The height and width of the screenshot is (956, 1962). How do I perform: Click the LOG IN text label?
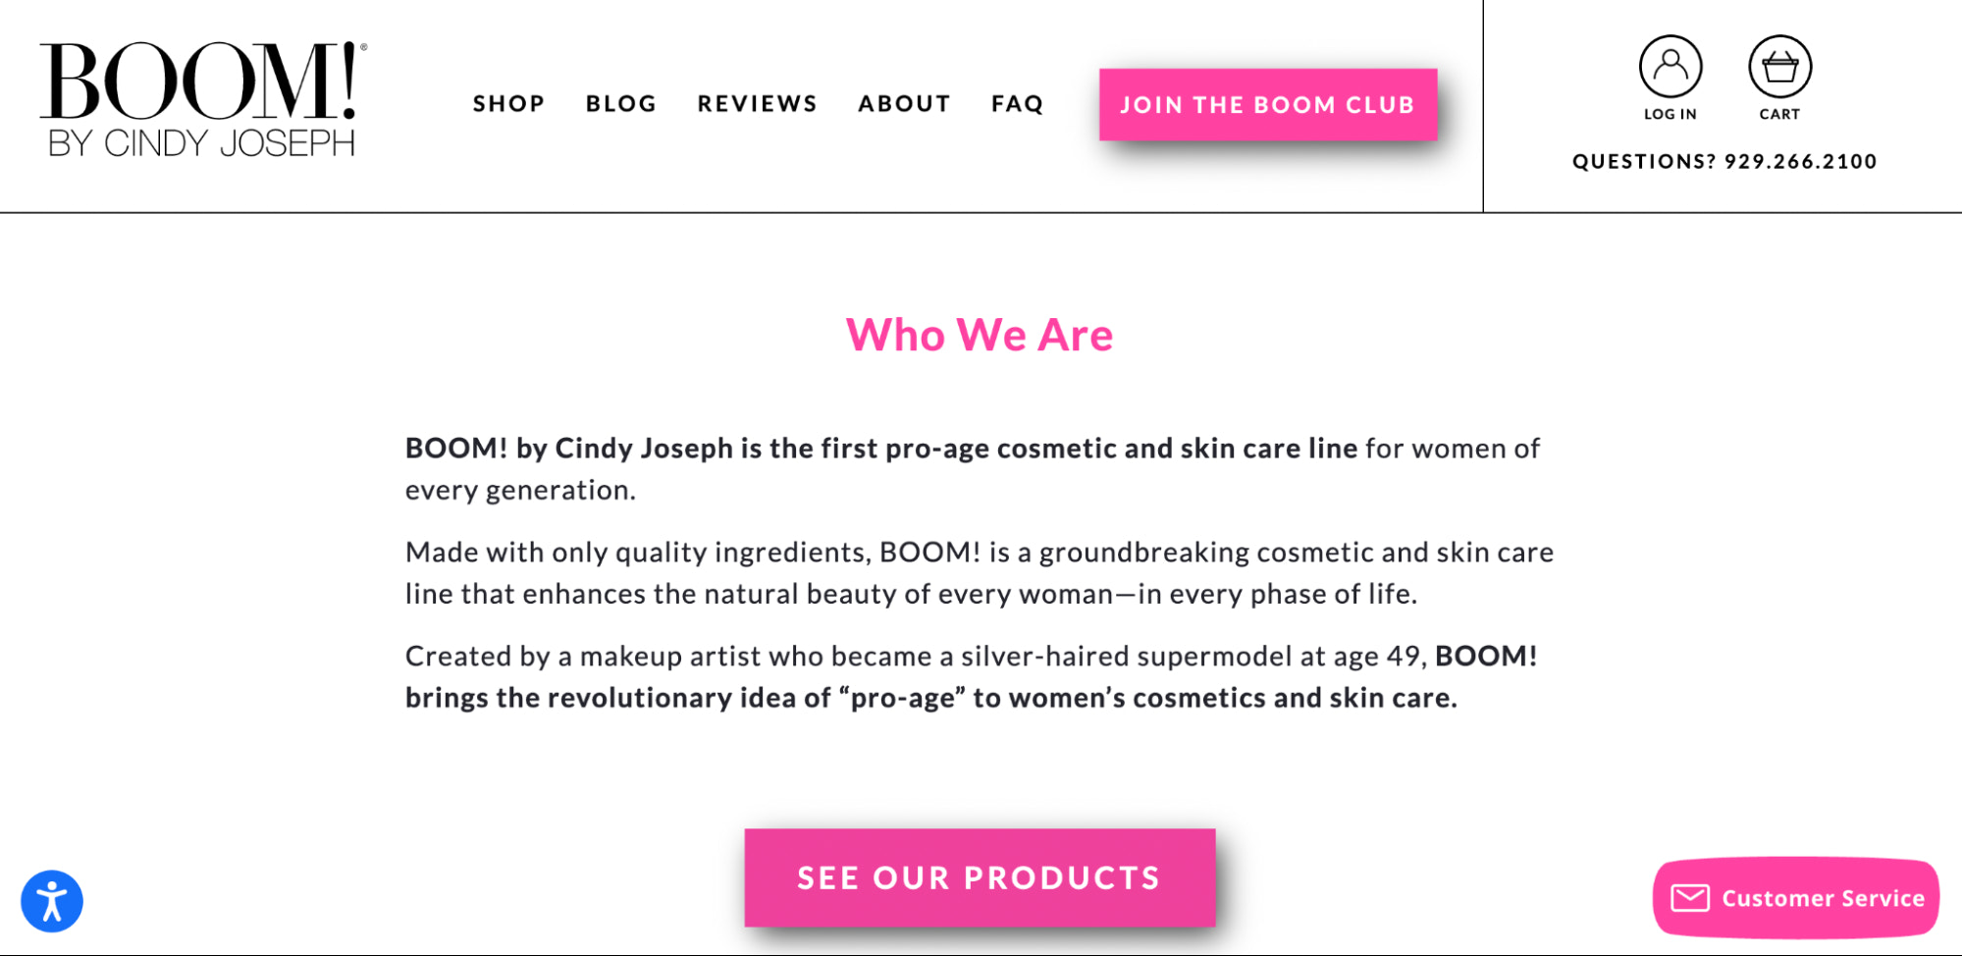click(1670, 114)
